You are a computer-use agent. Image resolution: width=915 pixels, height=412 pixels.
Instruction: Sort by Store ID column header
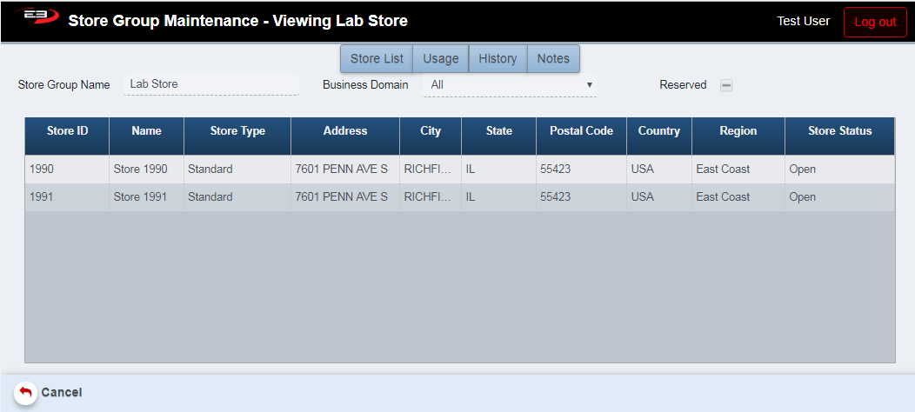click(x=67, y=131)
